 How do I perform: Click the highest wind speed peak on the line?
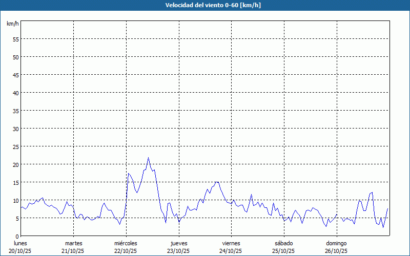click(148, 158)
